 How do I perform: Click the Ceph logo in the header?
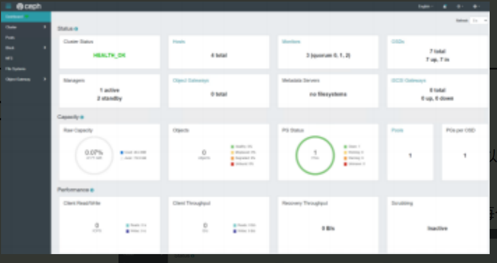coord(29,6)
